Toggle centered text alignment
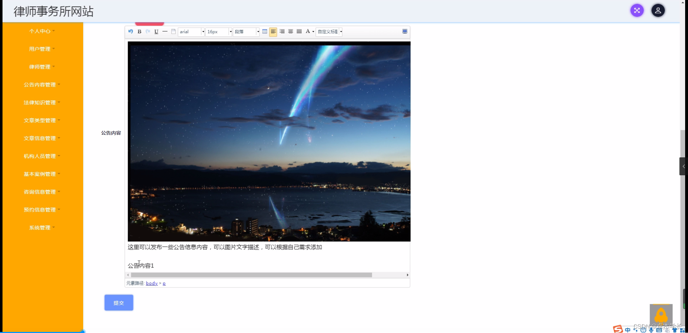688x333 pixels. 291,32
